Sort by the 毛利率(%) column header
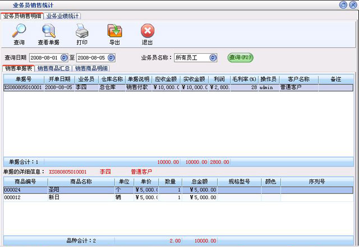 [245, 79]
